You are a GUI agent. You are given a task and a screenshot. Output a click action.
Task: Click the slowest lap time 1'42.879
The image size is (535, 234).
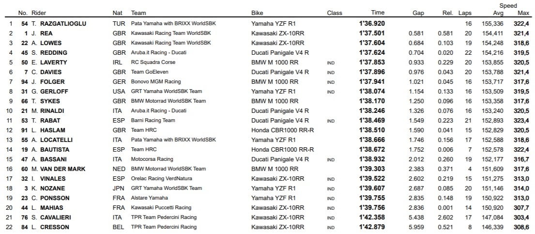372,227
